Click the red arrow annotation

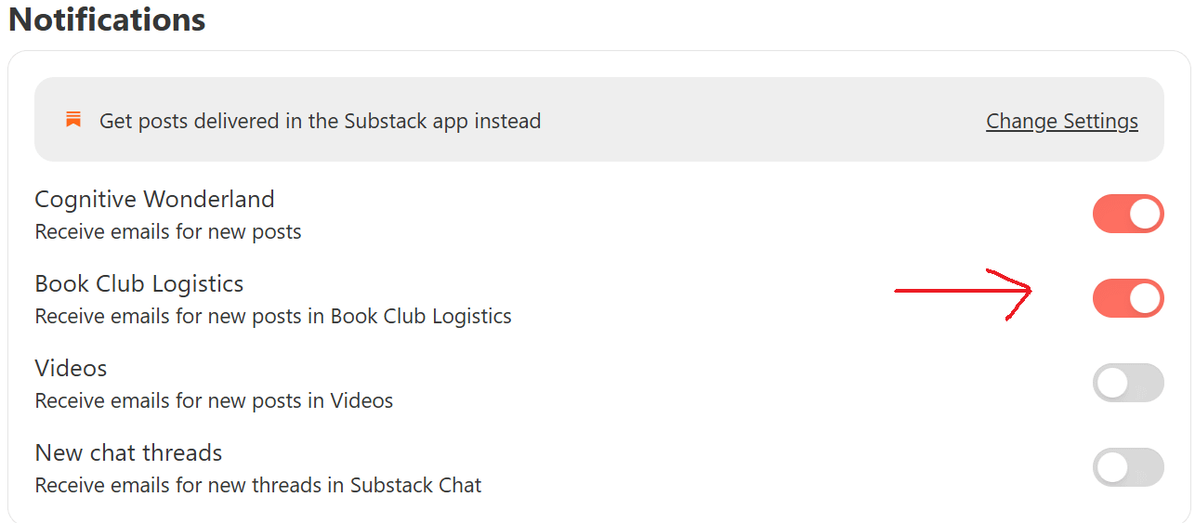tap(964, 294)
